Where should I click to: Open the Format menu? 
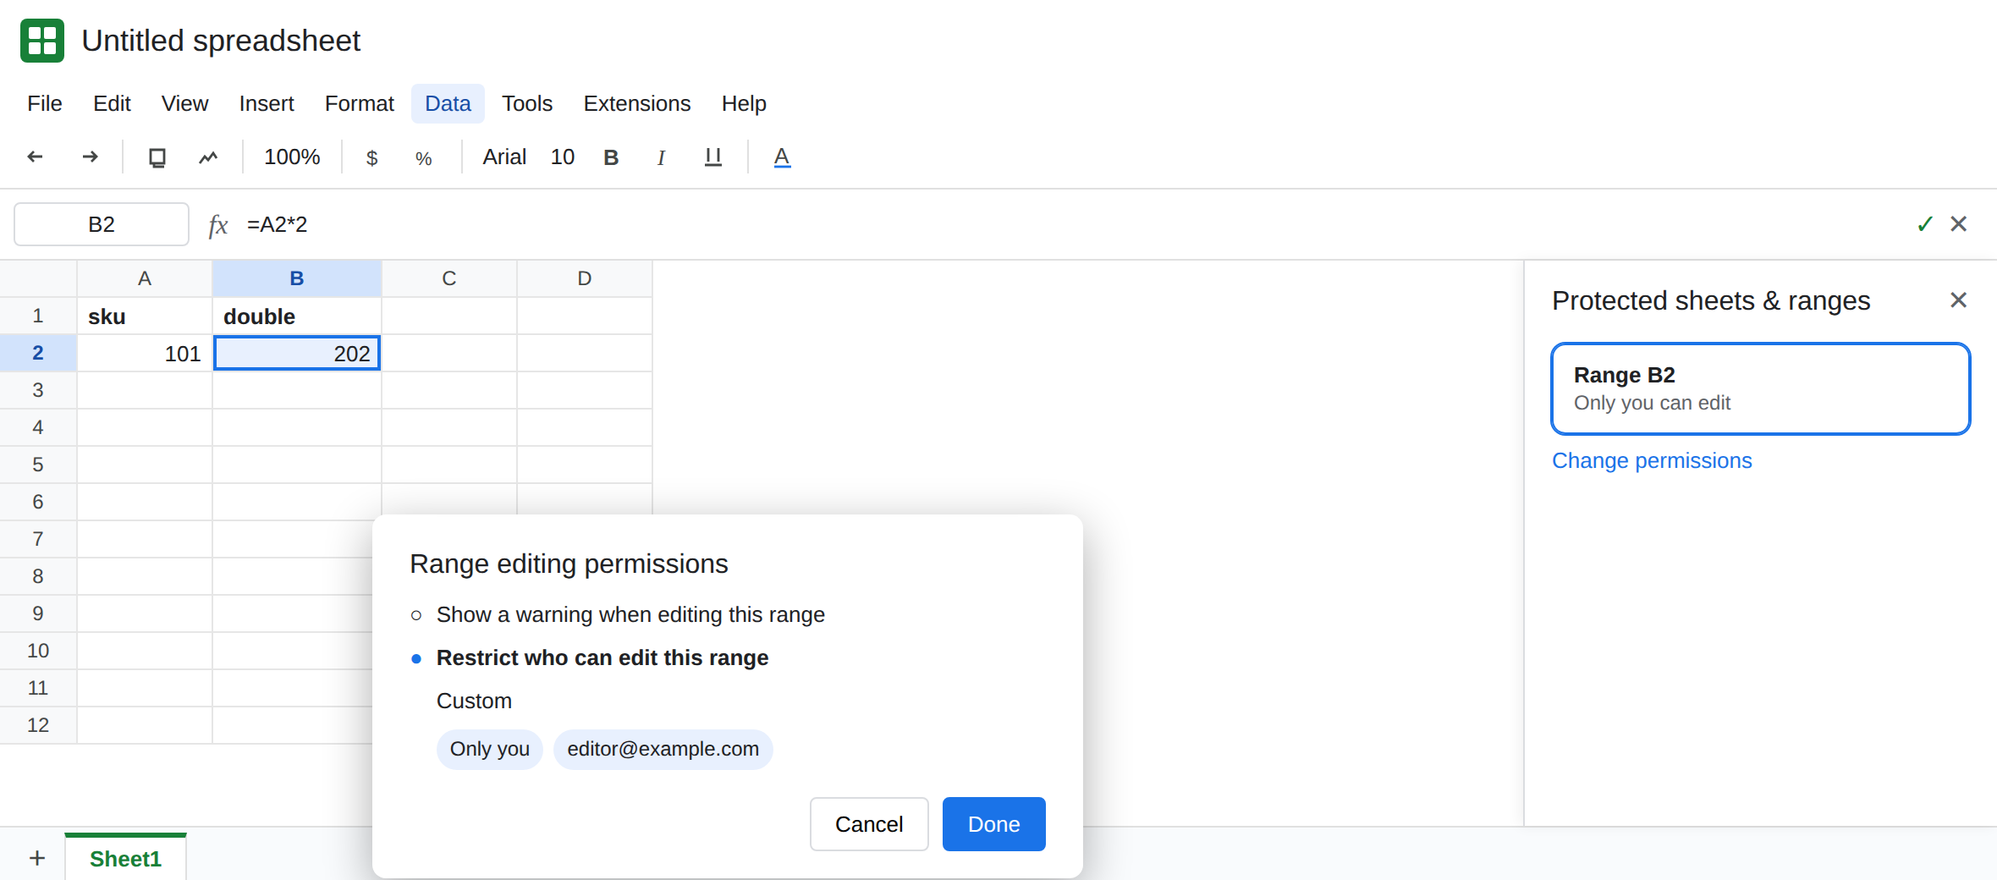click(360, 103)
